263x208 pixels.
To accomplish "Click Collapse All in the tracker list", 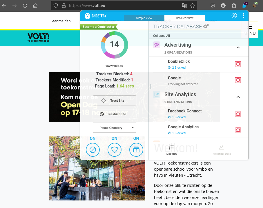I will coord(161,36).
